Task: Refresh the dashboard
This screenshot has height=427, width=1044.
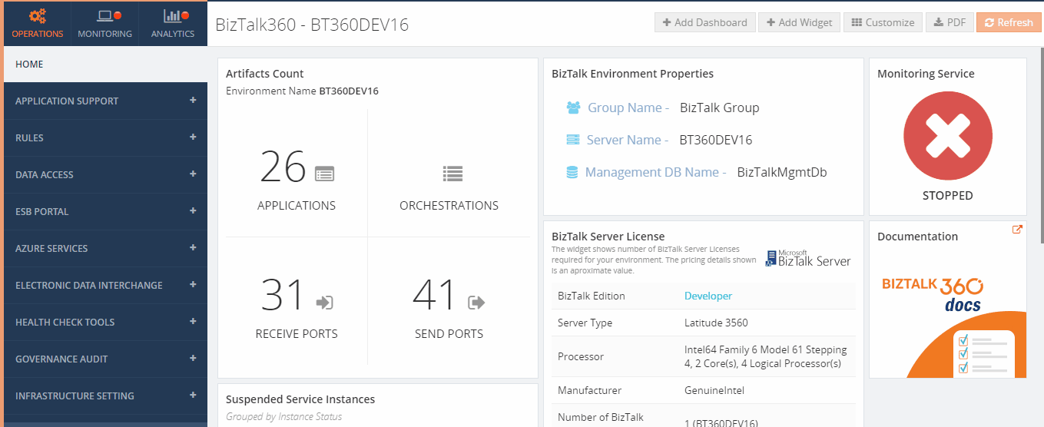Action: point(1009,22)
